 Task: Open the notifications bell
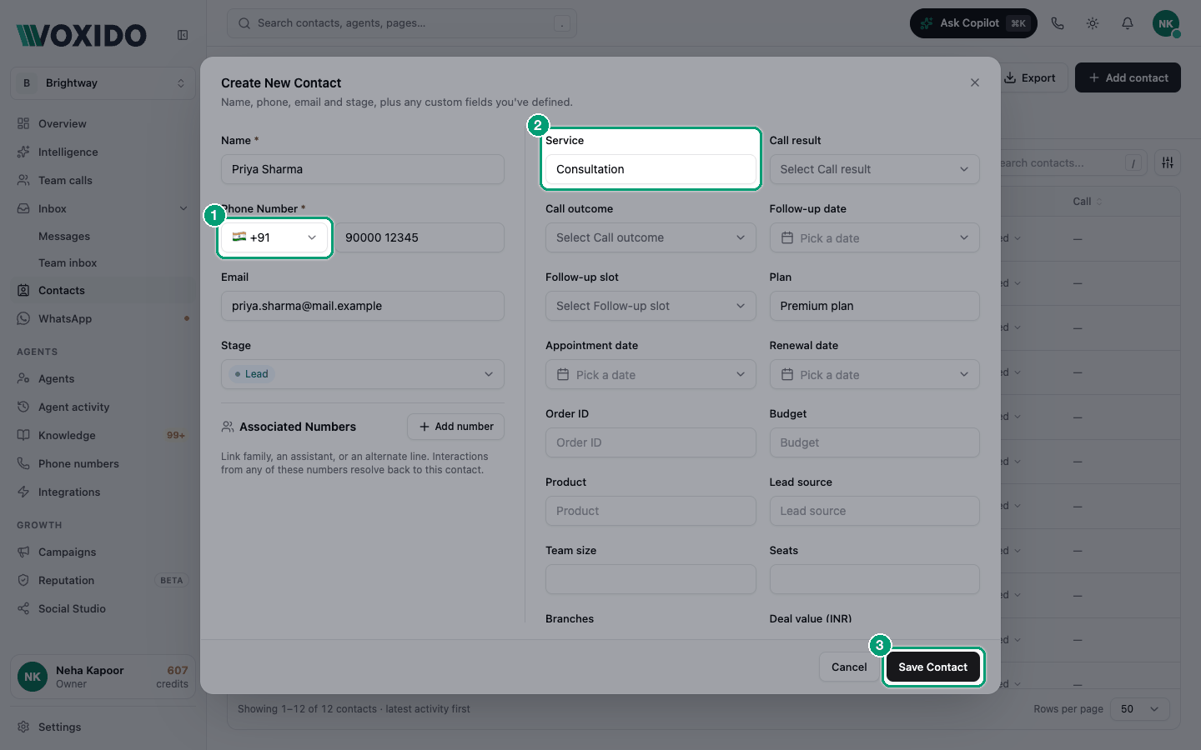coord(1128,23)
